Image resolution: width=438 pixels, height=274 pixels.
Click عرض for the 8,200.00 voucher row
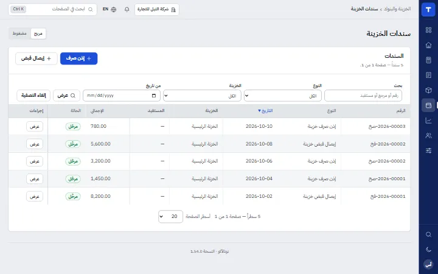click(35, 196)
